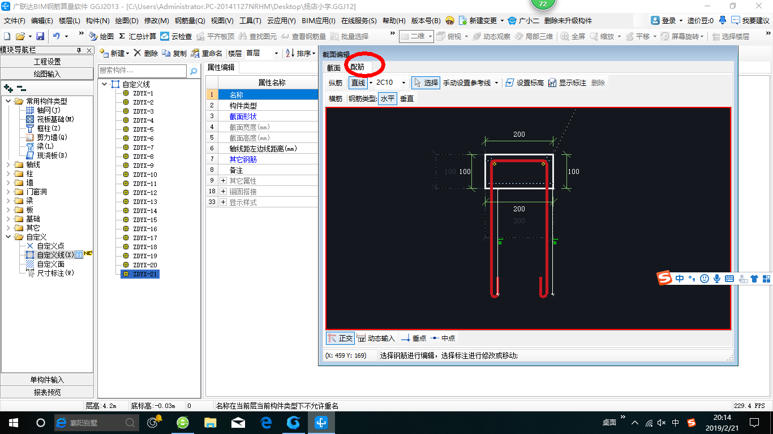Click the Open folder icon
773x434 pixels.
(20, 36)
